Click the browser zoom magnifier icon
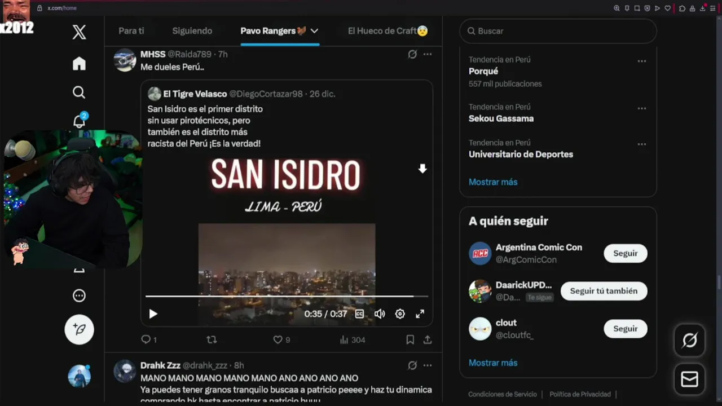 [617, 8]
